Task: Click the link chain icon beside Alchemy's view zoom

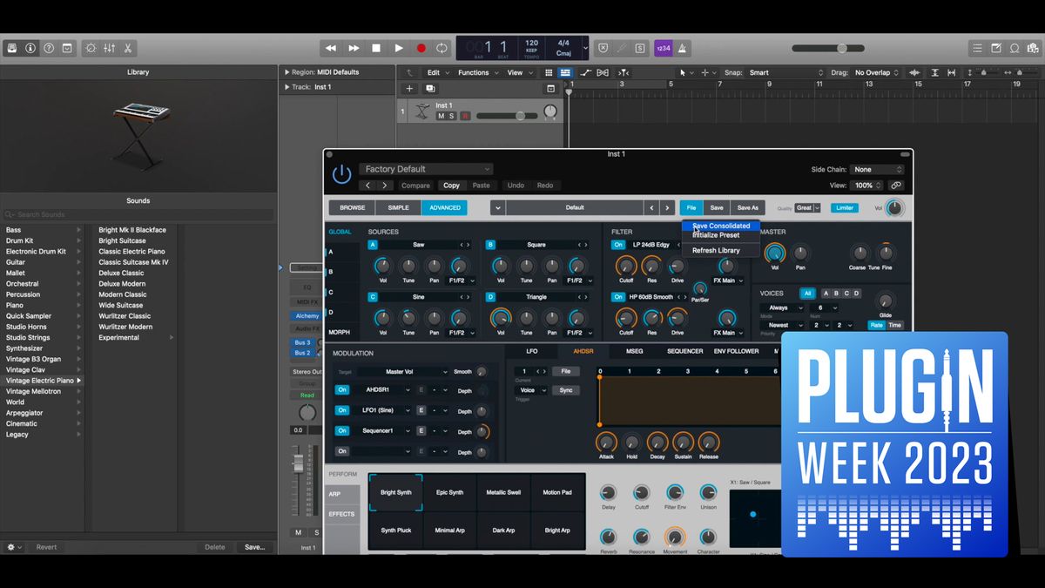Action: (895, 186)
